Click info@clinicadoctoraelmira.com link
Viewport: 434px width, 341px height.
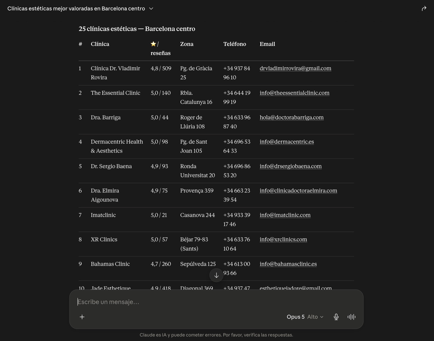click(298, 191)
